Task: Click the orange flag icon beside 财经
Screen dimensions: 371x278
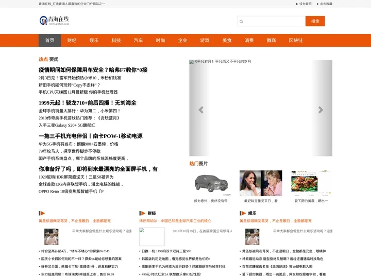Action: [x=142, y=213]
